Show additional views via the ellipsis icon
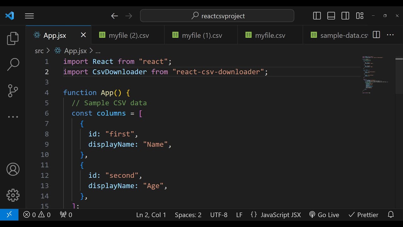 (x=13, y=117)
